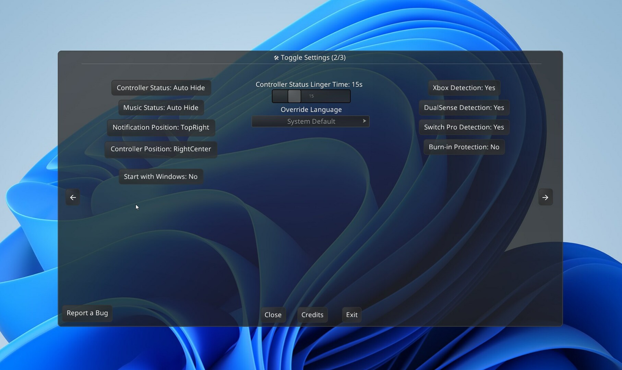
Task: Enable Start with Windows
Action: coord(160,176)
